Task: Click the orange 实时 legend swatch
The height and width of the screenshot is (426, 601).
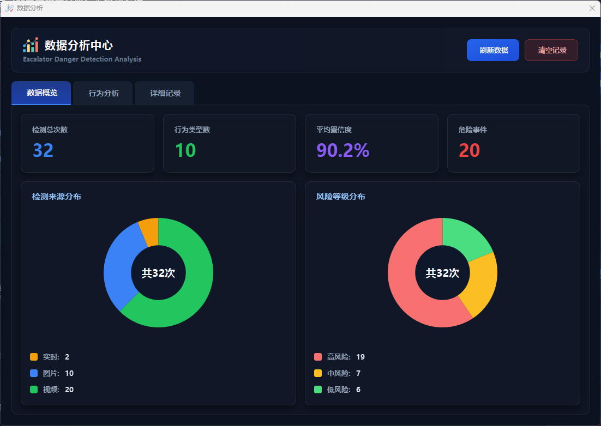Action: point(34,357)
